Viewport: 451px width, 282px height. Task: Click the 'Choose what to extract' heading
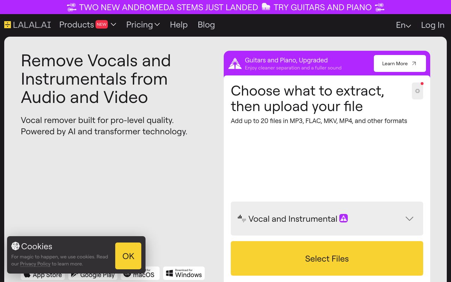tap(307, 99)
